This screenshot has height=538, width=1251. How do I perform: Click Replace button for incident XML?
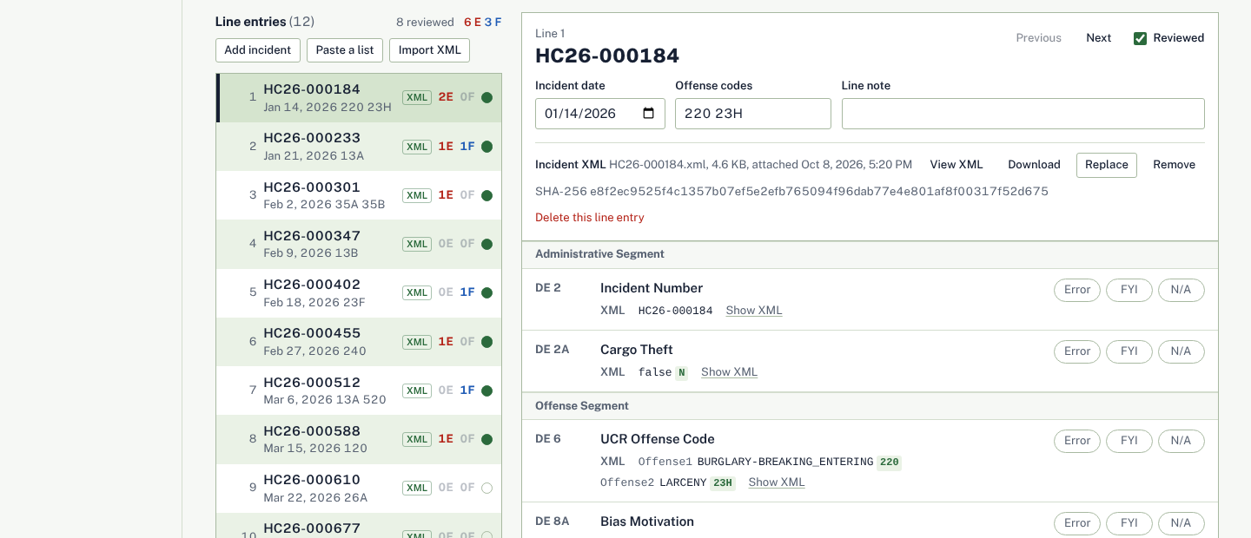(1107, 165)
